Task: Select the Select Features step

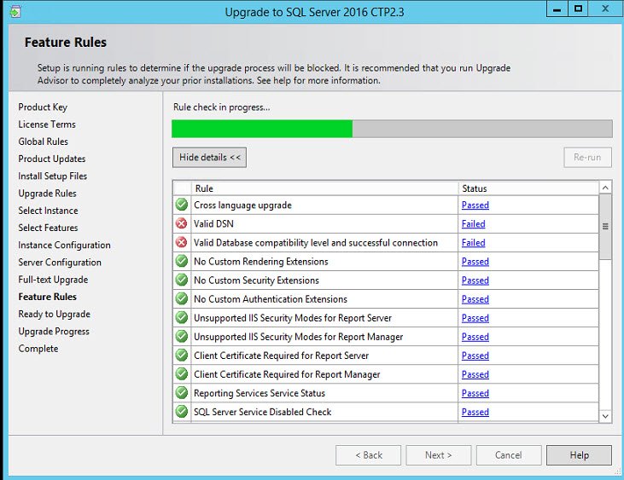Action: [x=48, y=228]
